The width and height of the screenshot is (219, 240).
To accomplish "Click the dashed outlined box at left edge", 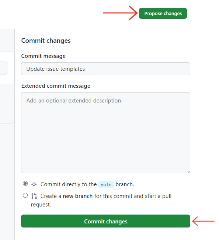I will (7, 107).
